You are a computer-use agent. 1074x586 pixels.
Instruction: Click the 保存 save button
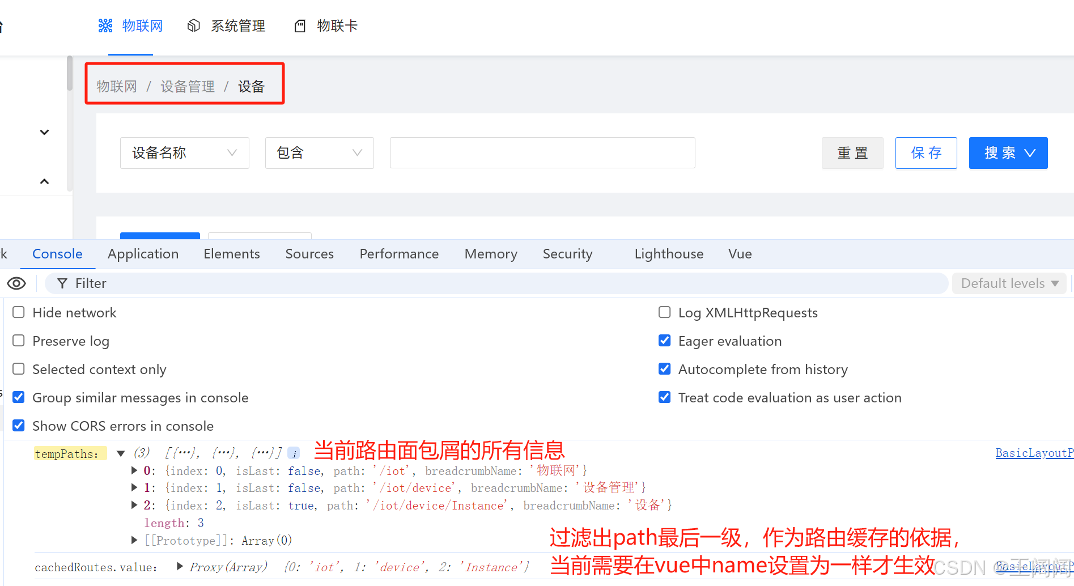coord(926,153)
